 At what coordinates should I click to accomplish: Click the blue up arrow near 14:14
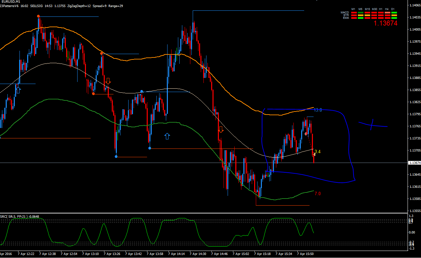[167, 136]
